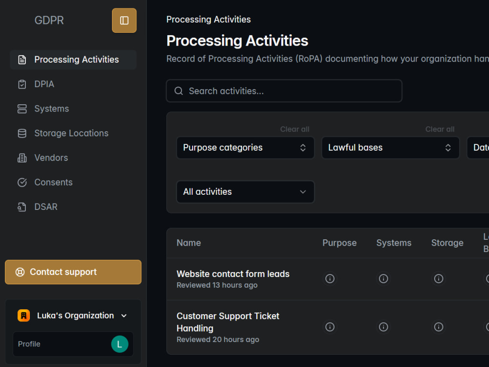Clear all Purpose categories filters
Image resolution: width=489 pixels, height=367 pixels.
point(295,129)
